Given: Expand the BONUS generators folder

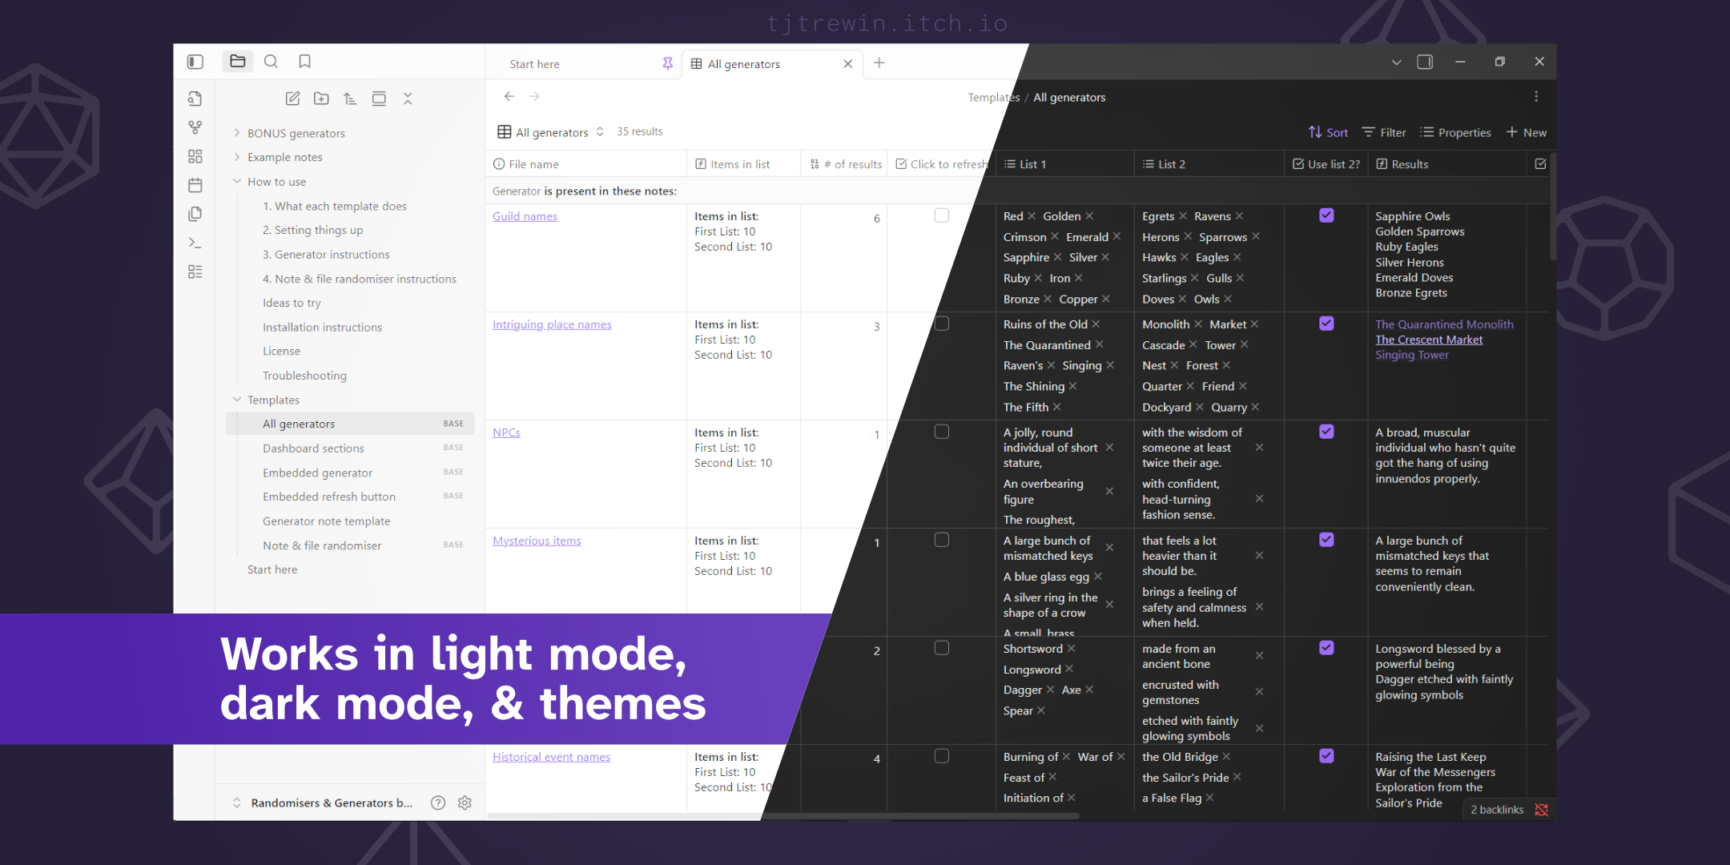Looking at the screenshot, I should pyautogui.click(x=237, y=133).
